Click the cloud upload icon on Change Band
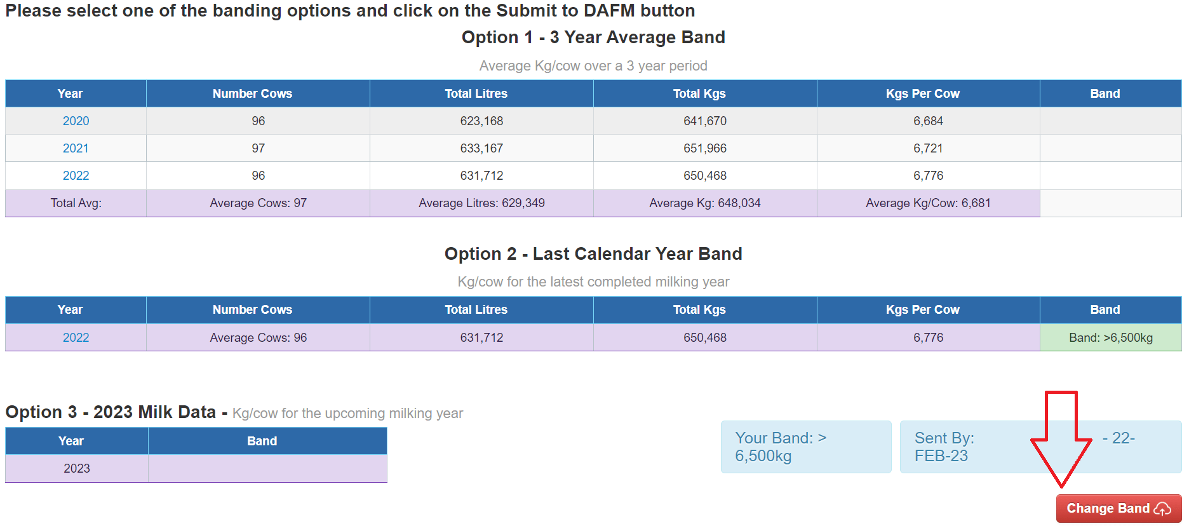This screenshot has width=1189, height=526. 1162,509
